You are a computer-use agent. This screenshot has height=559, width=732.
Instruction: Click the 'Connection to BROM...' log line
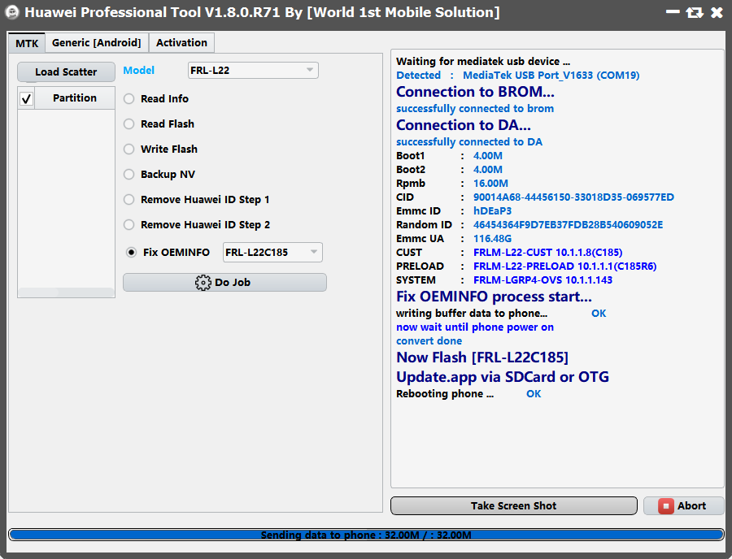[x=475, y=92]
